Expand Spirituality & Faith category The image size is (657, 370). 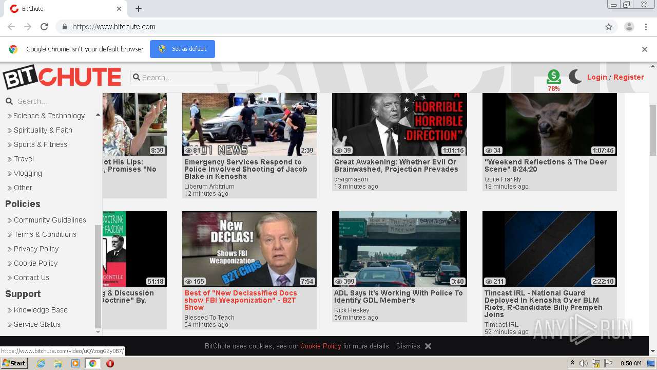click(x=43, y=130)
